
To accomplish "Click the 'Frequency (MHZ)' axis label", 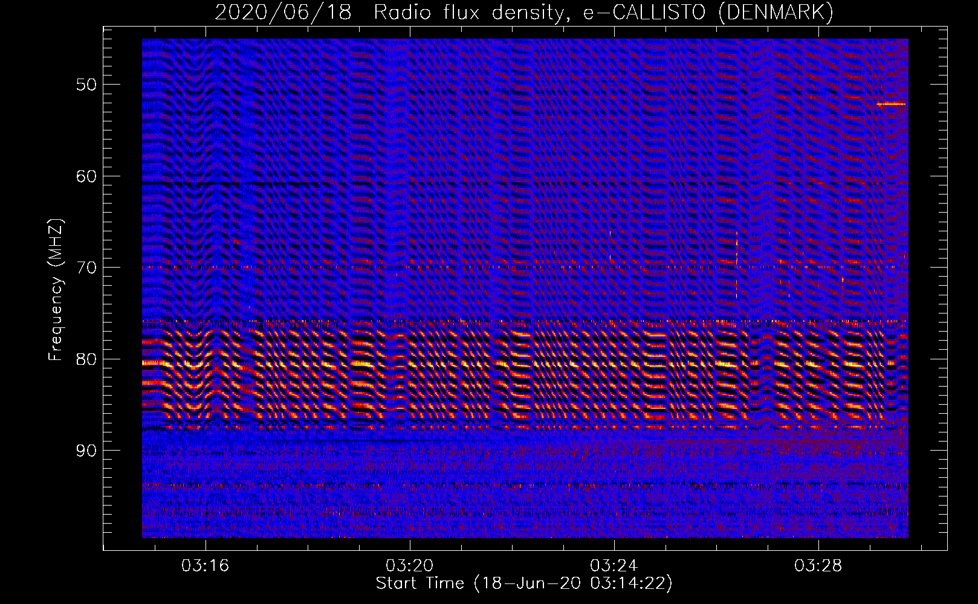I will [56, 291].
